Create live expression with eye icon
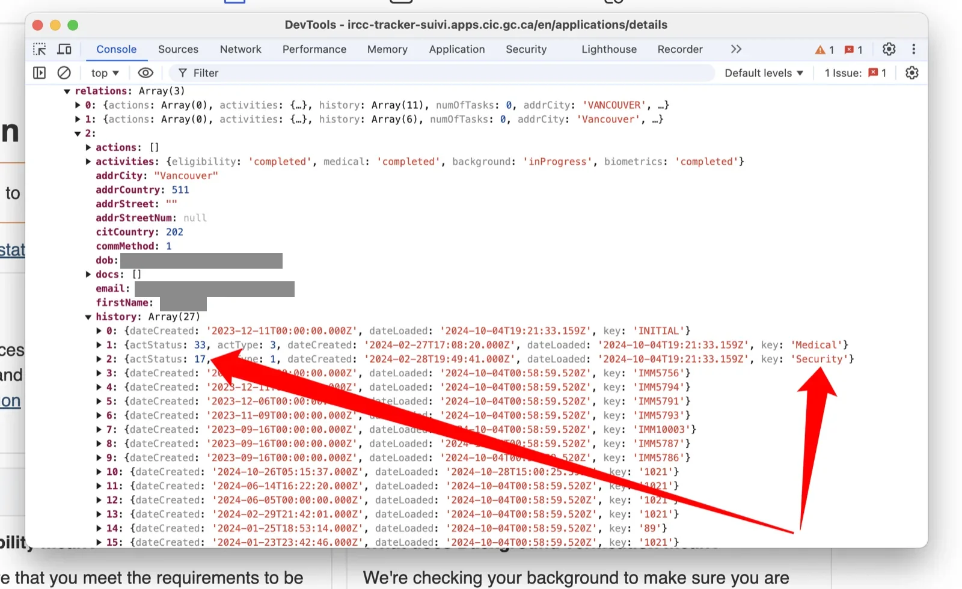The height and width of the screenshot is (589, 962). pos(146,73)
